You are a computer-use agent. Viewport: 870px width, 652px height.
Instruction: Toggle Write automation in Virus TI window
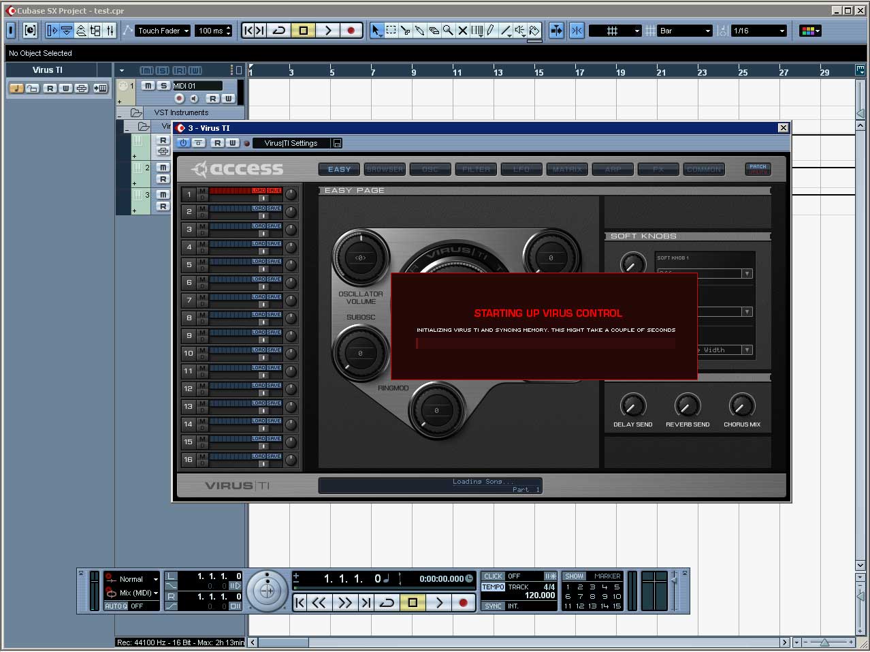[x=232, y=143]
